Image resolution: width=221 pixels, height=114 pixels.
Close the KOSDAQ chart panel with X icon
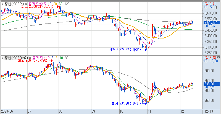(x=219, y=58)
